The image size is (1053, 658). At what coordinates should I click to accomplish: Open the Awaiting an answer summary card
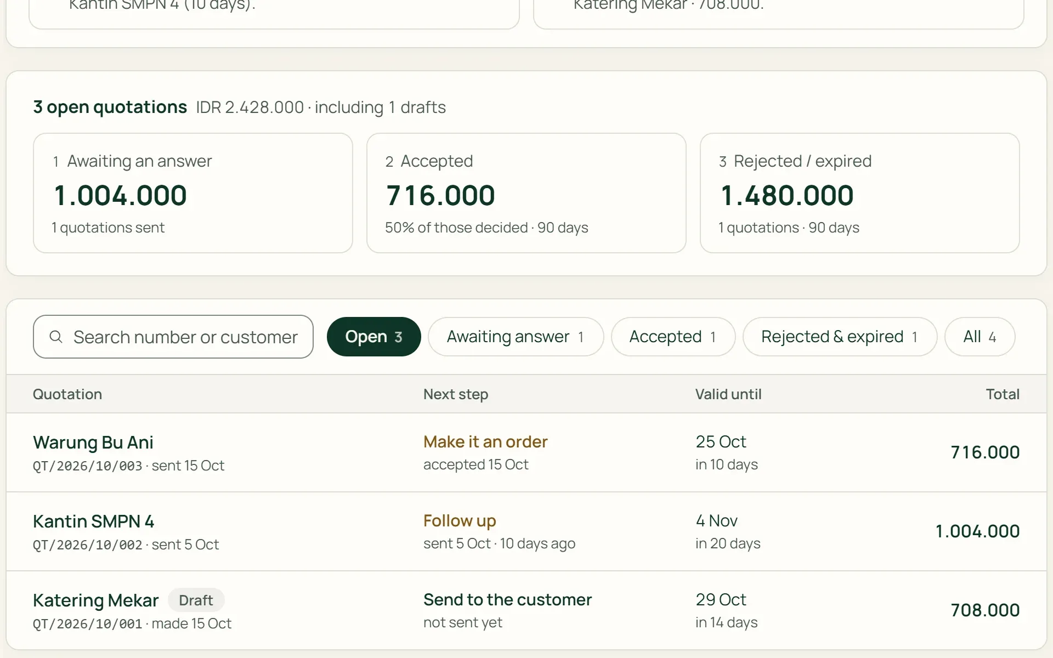coord(193,193)
